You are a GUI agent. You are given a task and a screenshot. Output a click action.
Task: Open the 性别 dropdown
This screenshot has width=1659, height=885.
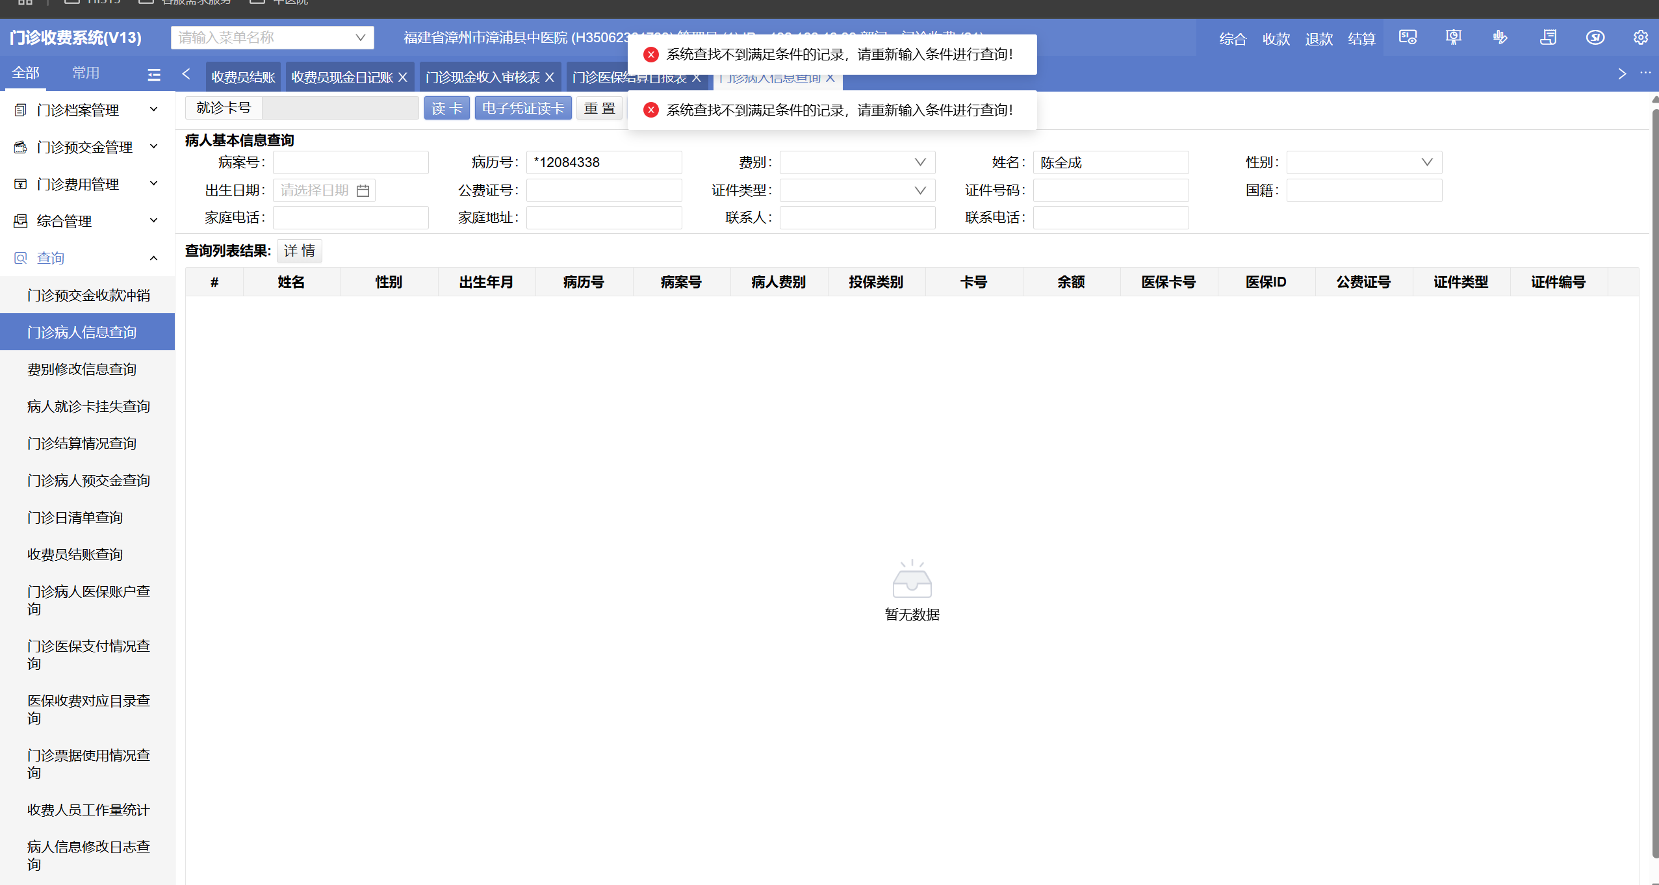point(1363,162)
